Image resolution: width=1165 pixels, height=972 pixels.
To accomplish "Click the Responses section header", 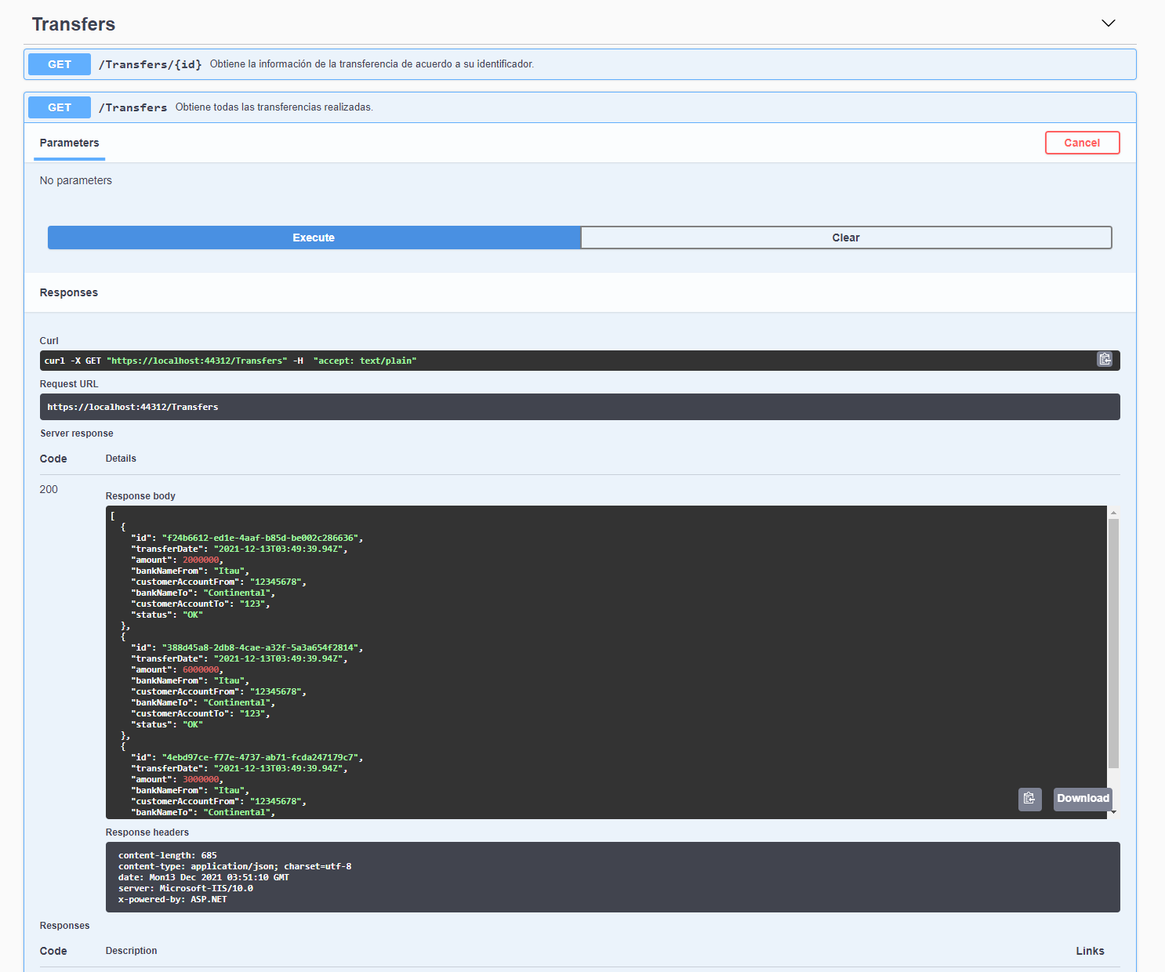I will click(68, 292).
